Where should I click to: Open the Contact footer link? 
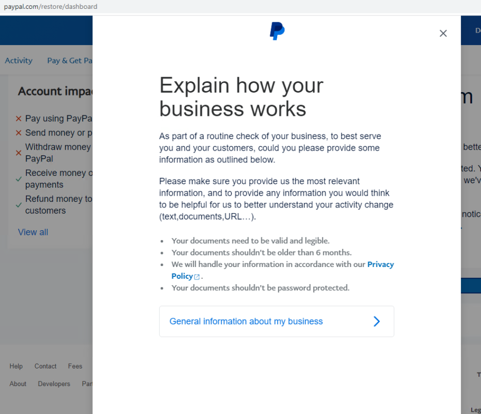click(46, 366)
